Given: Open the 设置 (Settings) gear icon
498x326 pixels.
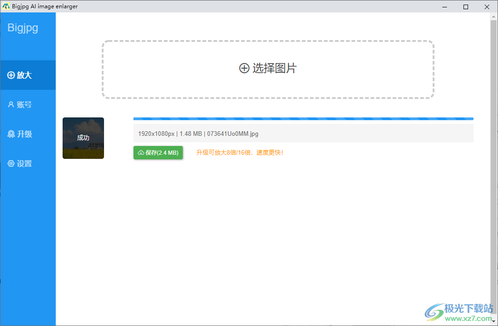Looking at the screenshot, I should [10, 163].
